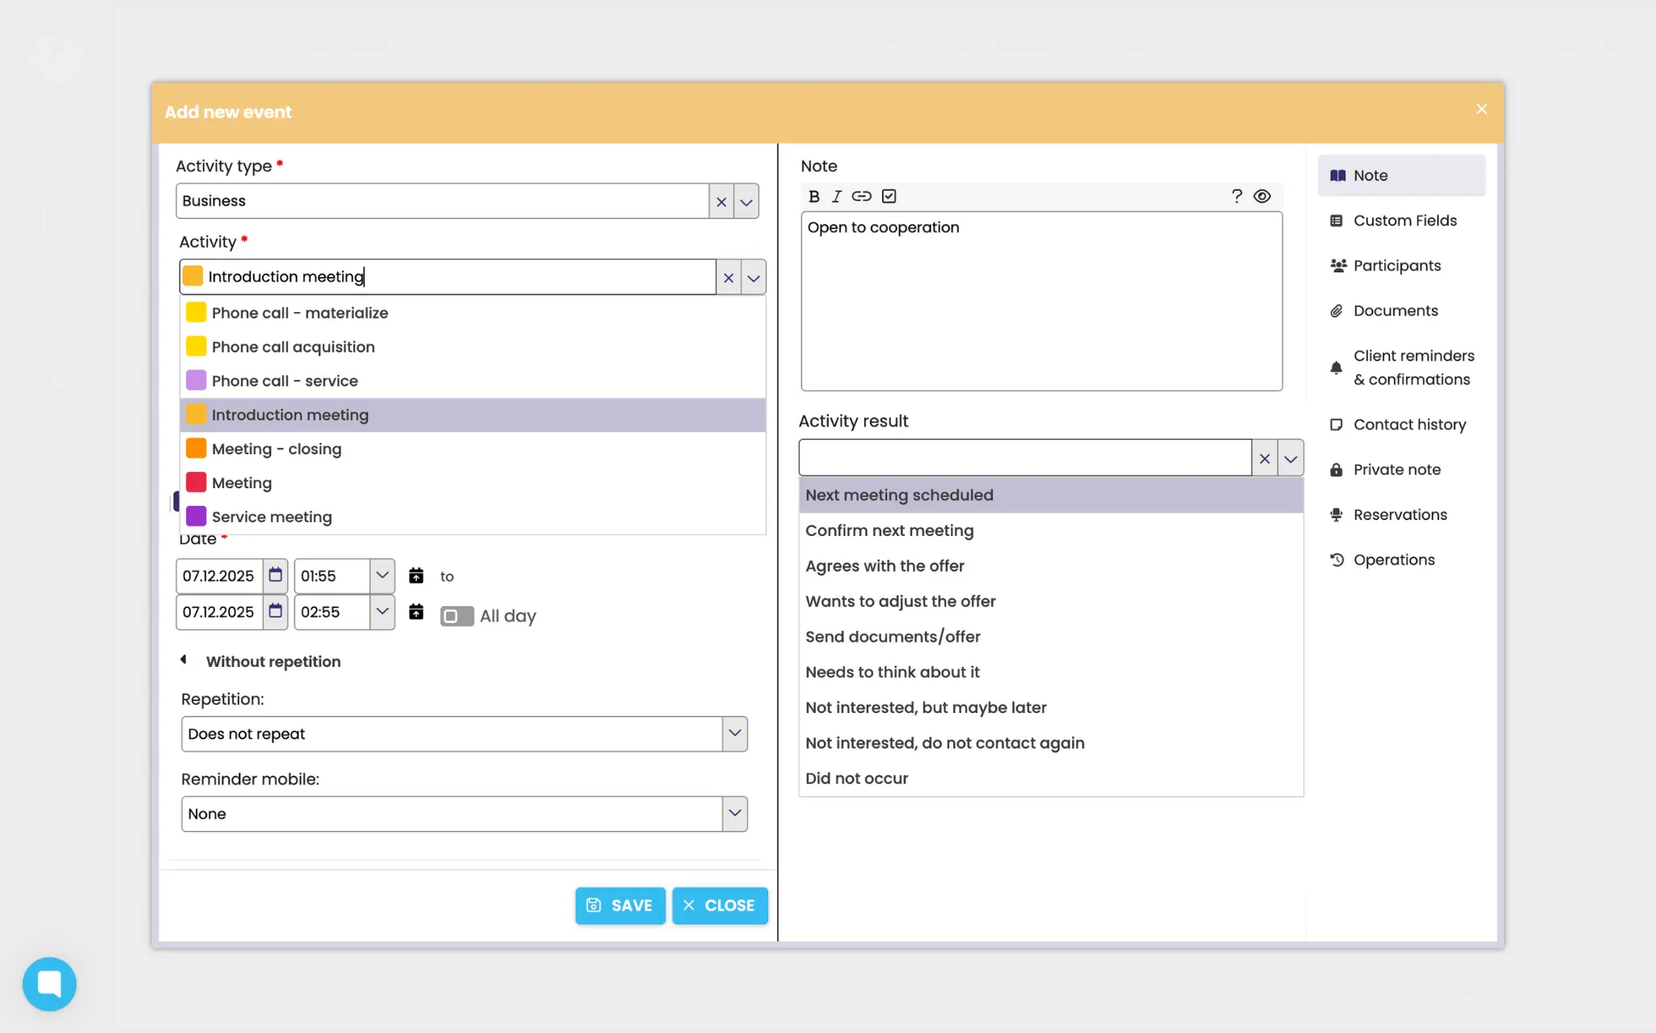This screenshot has width=1656, height=1033.
Task: Select Meeting - closing from activity list
Action: coord(277,449)
